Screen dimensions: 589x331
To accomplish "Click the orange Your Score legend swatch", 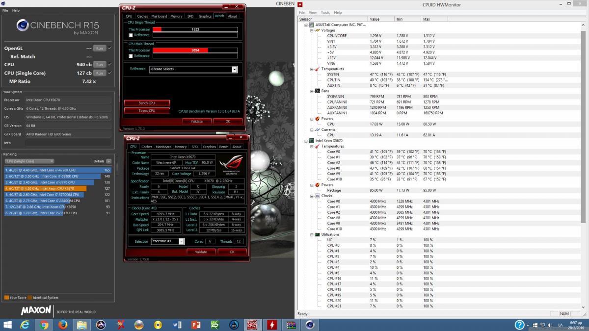I will [6, 298].
